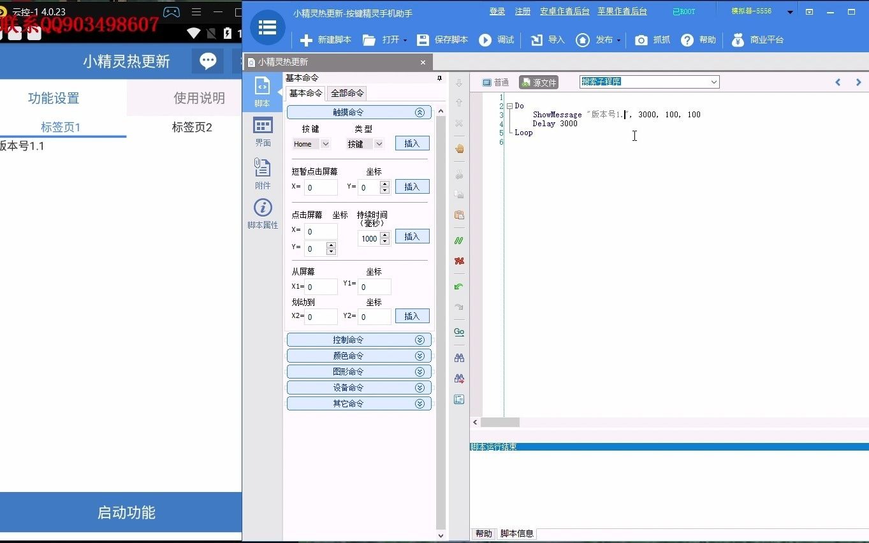Screen dimensions: 869x543
Task: Click the paste icon in editor toolbar
Action: pos(458,215)
